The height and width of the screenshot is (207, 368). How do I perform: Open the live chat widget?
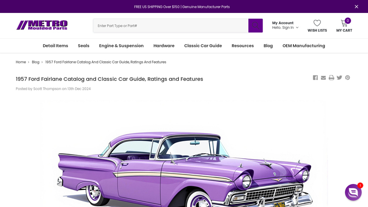coord(353,192)
